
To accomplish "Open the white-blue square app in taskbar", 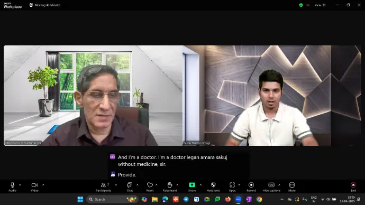I will (196, 199).
